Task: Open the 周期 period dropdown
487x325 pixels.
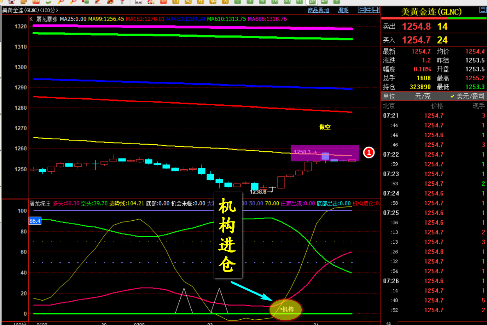Action: [343, 10]
